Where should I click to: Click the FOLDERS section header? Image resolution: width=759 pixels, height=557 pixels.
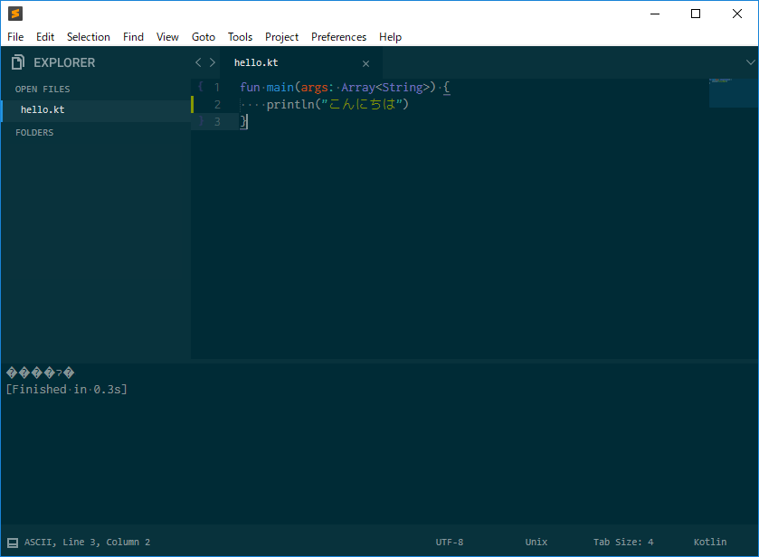pos(34,133)
